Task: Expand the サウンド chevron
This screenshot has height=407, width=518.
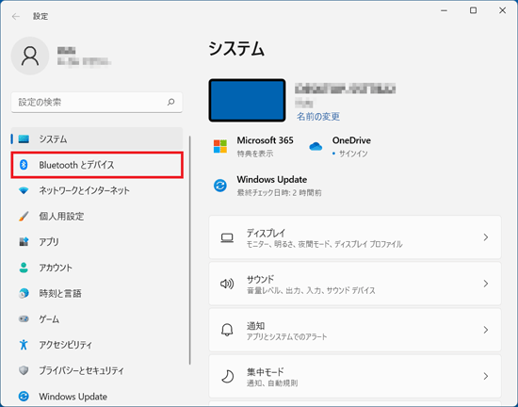Action: coord(486,284)
